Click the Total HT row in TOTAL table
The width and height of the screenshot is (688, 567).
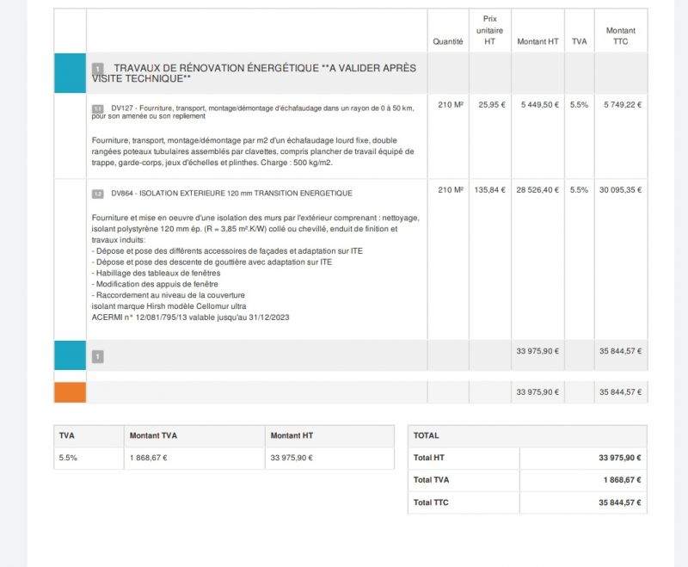point(464,458)
